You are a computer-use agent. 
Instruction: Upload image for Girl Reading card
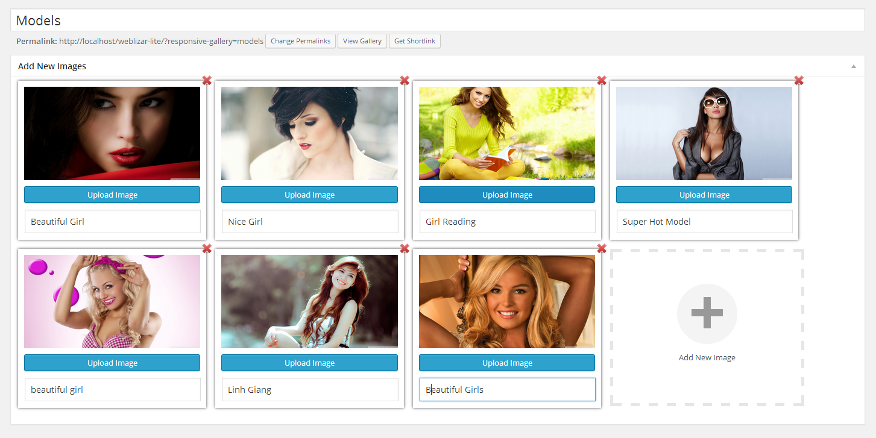point(507,195)
